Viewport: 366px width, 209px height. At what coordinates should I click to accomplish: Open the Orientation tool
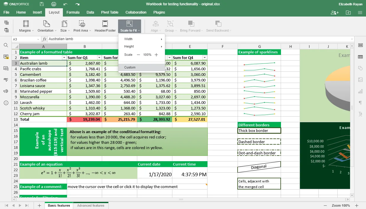point(47,26)
